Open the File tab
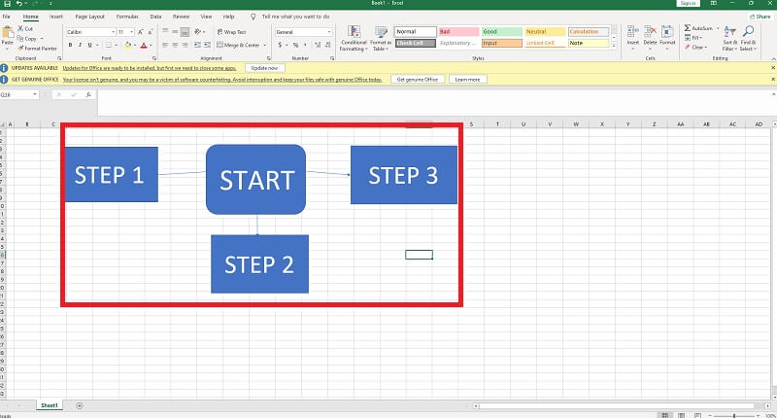777x418 pixels. pos(7,17)
